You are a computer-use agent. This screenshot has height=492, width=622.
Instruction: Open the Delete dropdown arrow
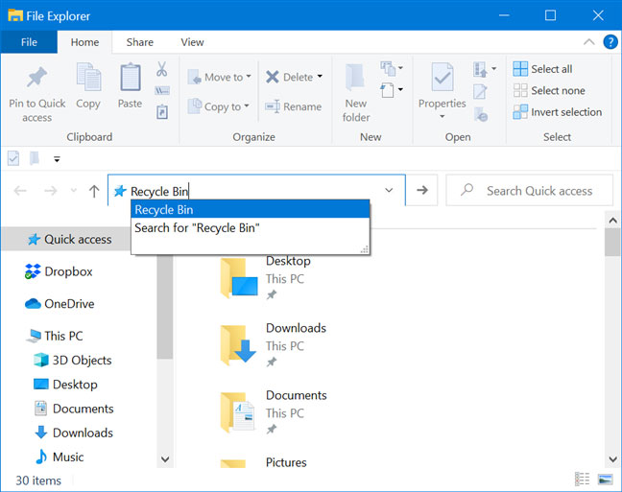point(320,77)
